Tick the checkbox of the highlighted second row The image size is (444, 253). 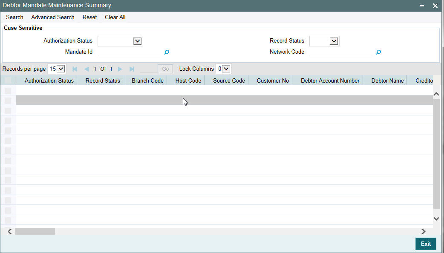(x=8, y=101)
